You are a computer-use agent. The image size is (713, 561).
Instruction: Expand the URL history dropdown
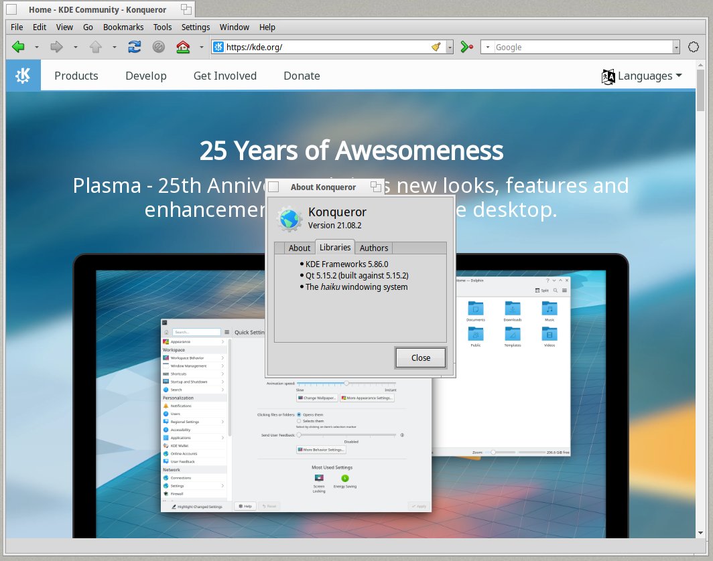point(449,48)
